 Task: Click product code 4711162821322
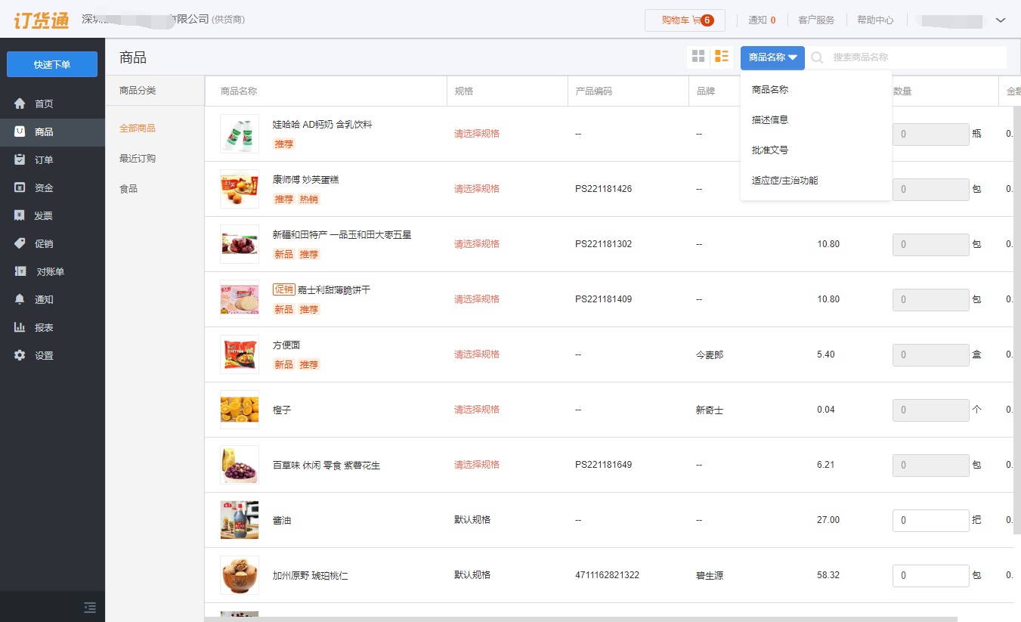[607, 575]
